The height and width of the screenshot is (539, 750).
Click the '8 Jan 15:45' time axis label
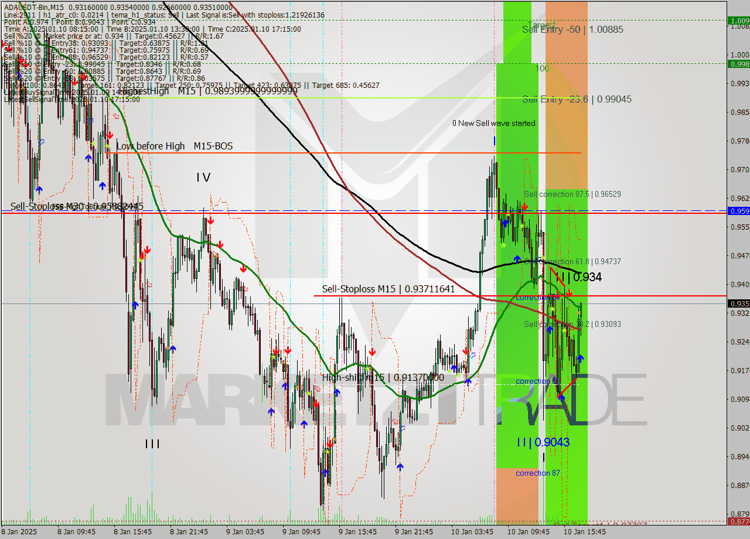click(x=132, y=532)
